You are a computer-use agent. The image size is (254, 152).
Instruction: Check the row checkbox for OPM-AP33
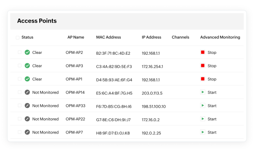pos(20,105)
